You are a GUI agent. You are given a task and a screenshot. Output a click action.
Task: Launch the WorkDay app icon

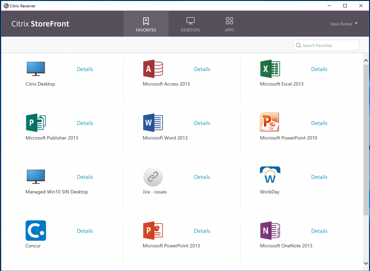270,176
